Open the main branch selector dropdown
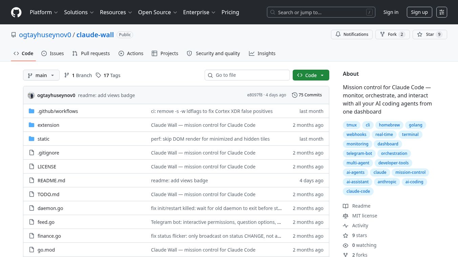The image size is (458, 257). [41, 75]
